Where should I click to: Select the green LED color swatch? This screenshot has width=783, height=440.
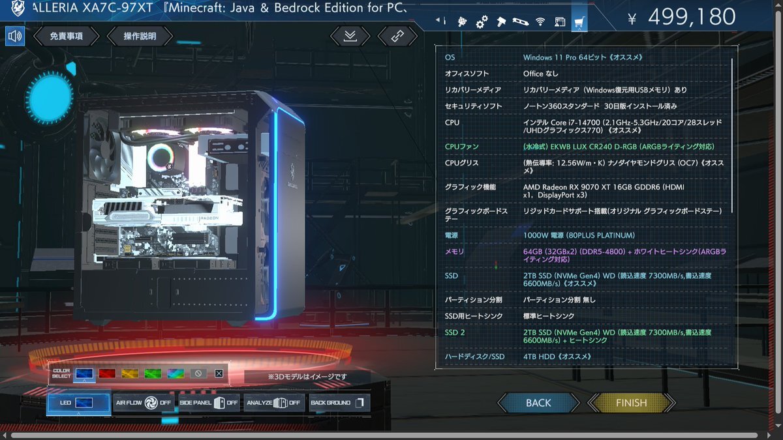[152, 374]
